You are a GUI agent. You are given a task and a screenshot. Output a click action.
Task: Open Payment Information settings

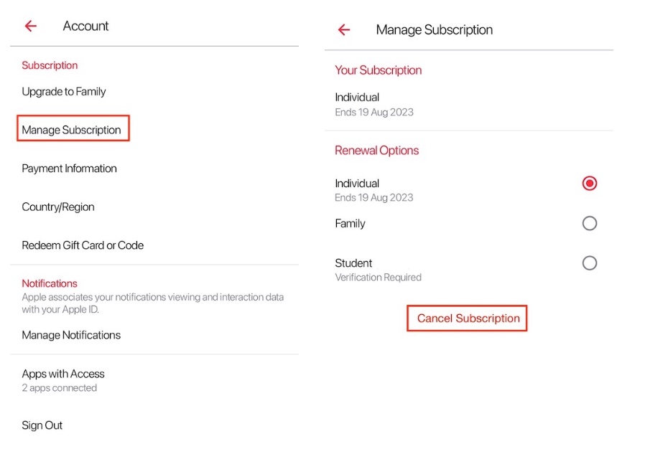[69, 169]
